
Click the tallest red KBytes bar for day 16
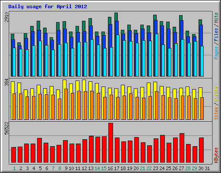[110, 143]
